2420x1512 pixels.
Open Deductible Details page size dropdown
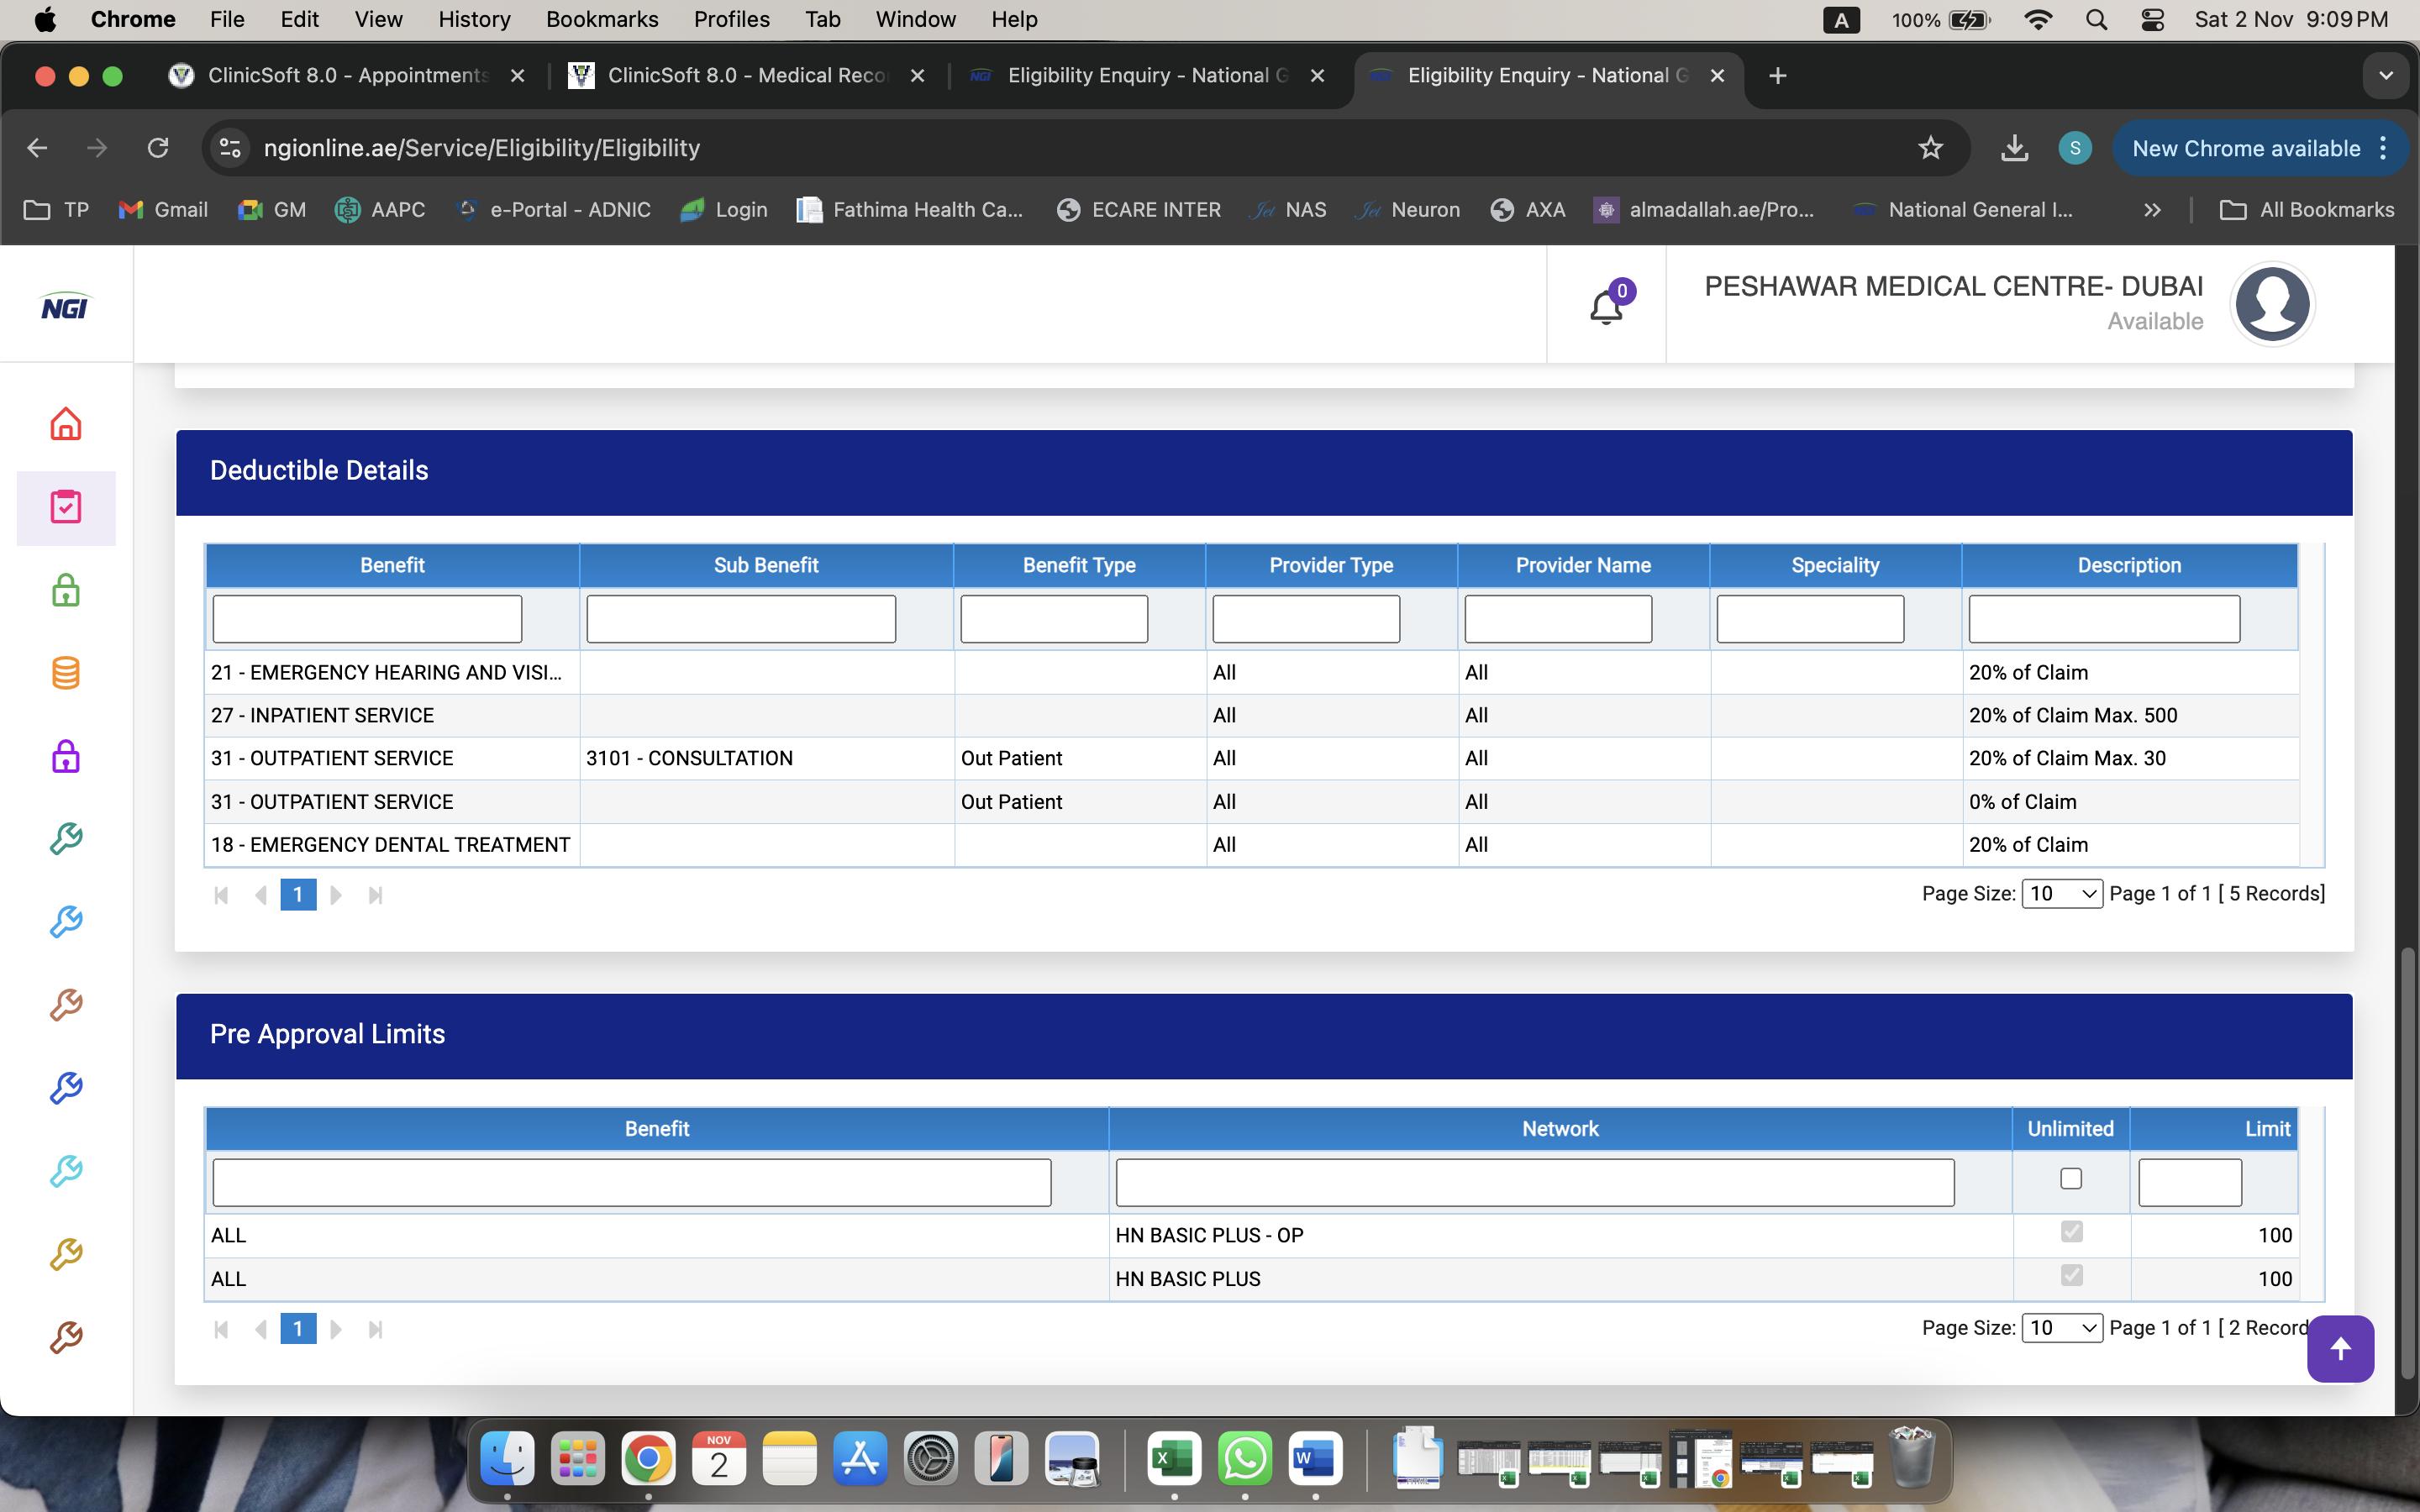[x=2061, y=893]
